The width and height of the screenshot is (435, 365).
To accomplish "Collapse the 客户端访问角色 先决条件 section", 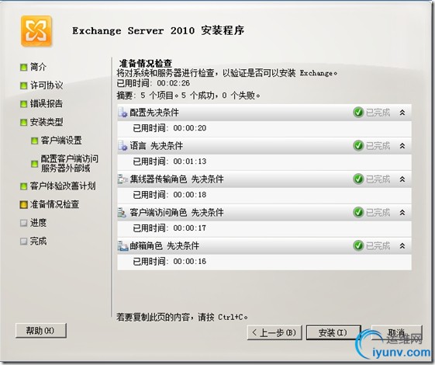I will 402,213.
